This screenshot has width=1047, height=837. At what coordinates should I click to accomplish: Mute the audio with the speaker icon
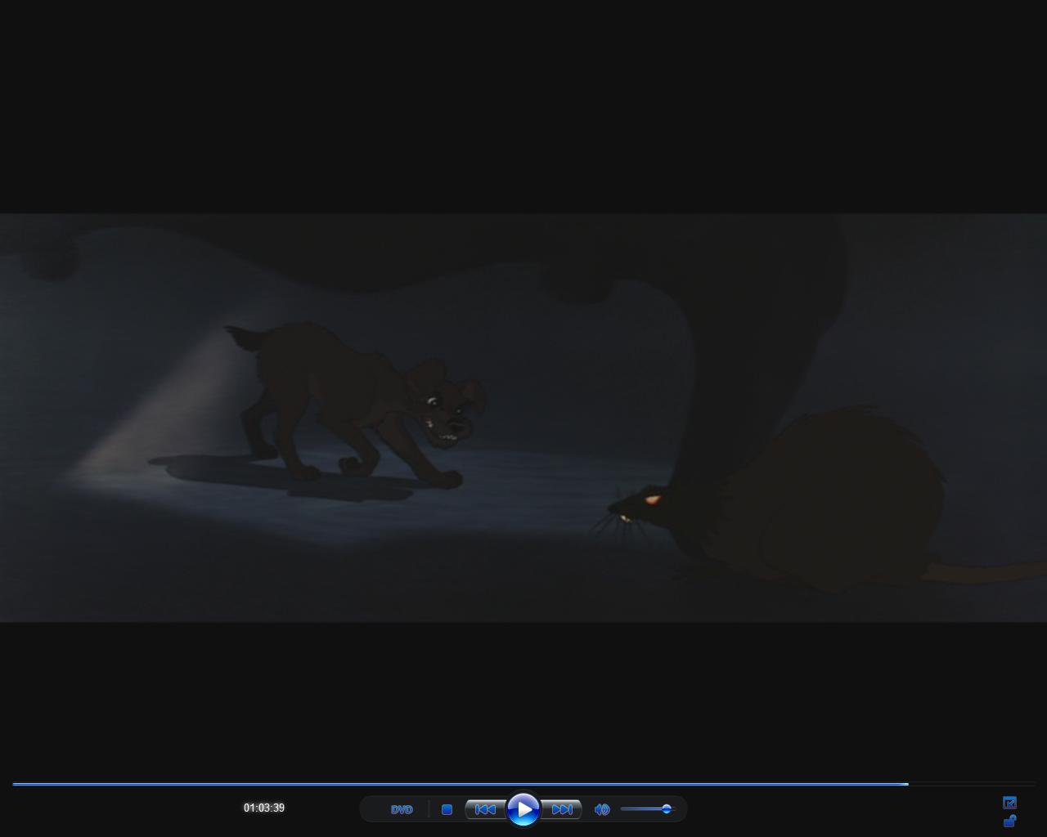pyautogui.click(x=602, y=809)
